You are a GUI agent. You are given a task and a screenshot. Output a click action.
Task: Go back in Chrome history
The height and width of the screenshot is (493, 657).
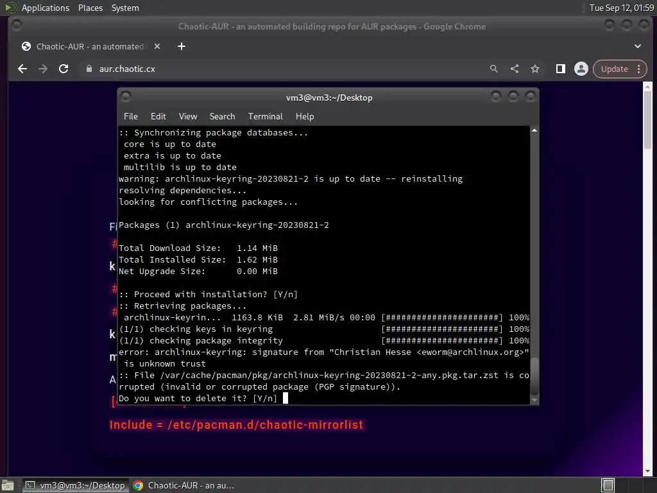[22, 69]
